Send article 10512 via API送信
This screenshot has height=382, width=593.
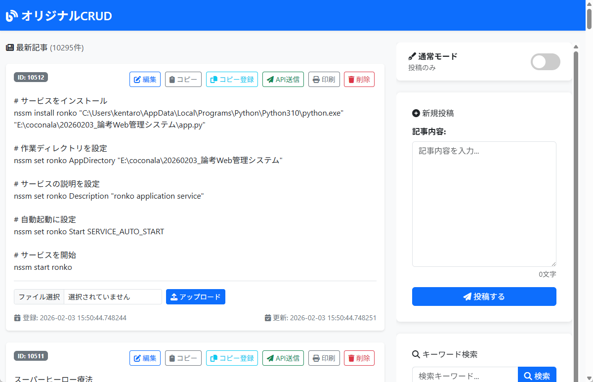[283, 80]
